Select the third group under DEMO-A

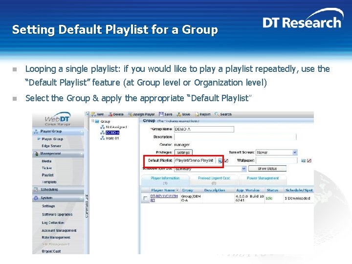point(112,138)
